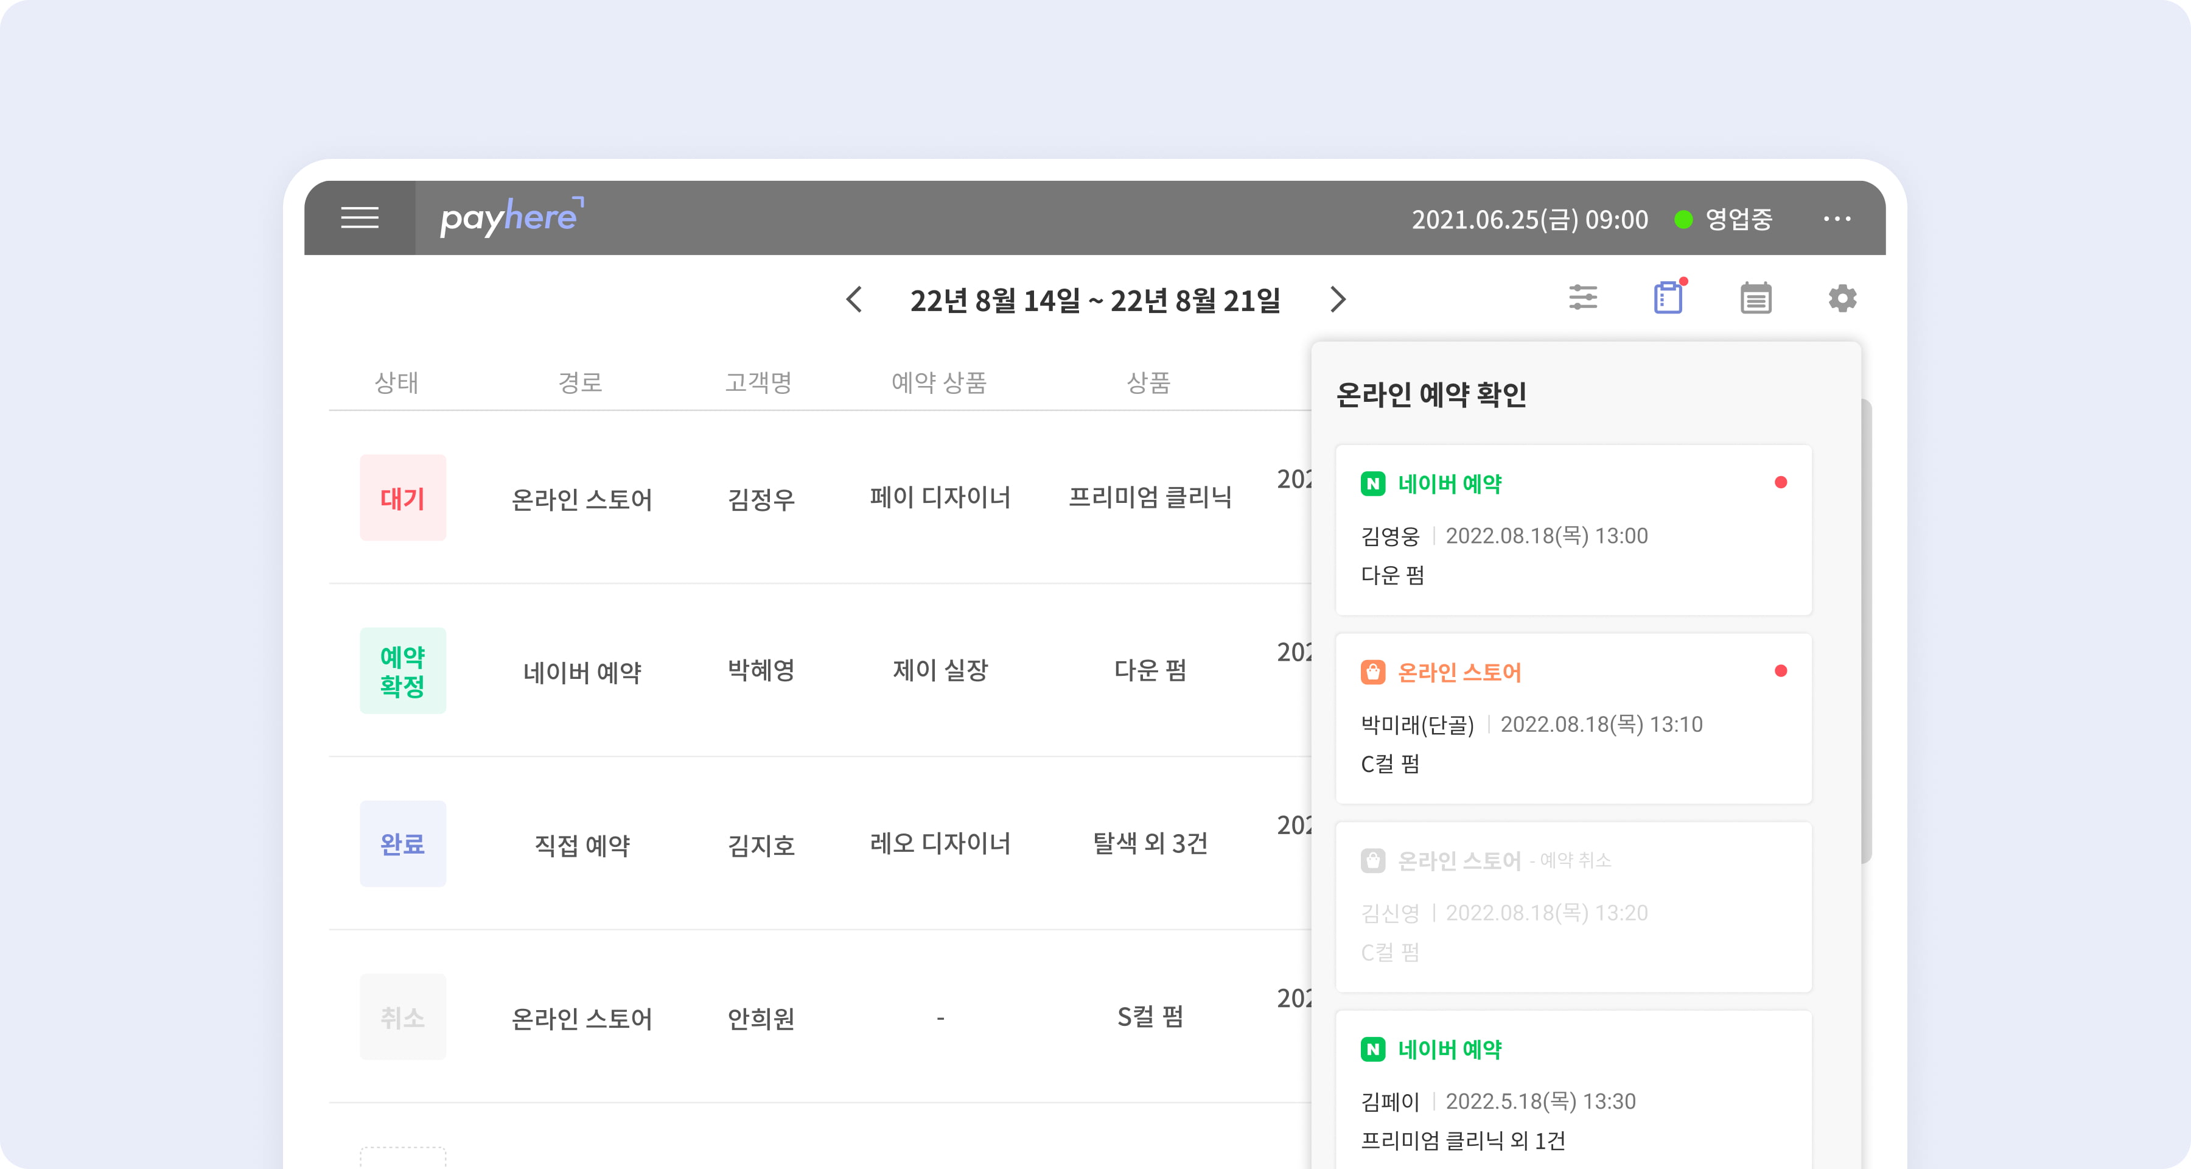The width and height of the screenshot is (2191, 1169).
Task: Click the 경로 column header
Action: pyautogui.click(x=580, y=382)
